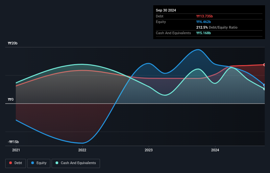Toggle the Cash And Equivalents legend button
Screen dimensions: 270x173
click(x=76, y=163)
